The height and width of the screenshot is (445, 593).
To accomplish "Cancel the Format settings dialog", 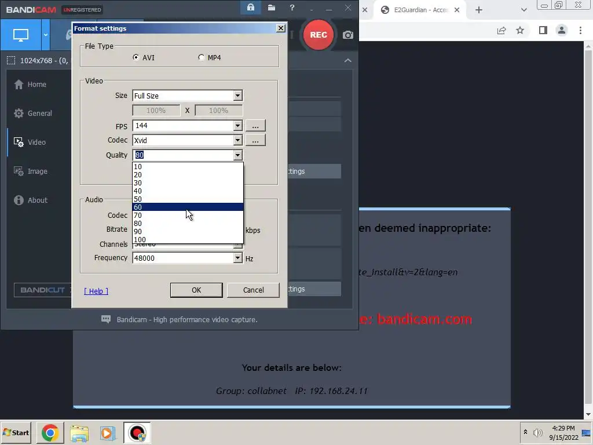I will coord(254,290).
